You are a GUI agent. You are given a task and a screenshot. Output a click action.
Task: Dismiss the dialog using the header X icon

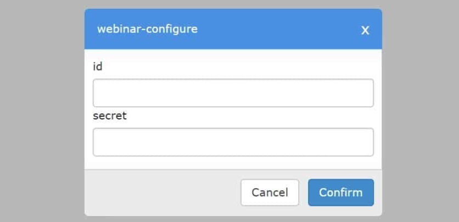pos(365,30)
